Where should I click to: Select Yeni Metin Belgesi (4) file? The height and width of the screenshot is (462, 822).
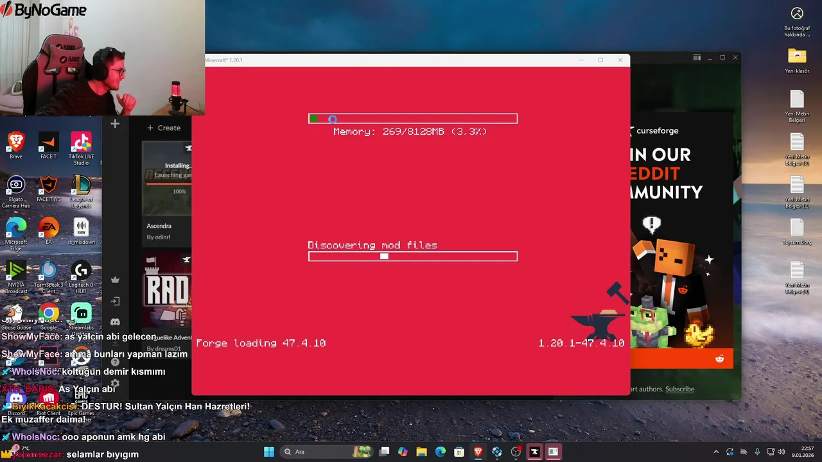coord(797,278)
